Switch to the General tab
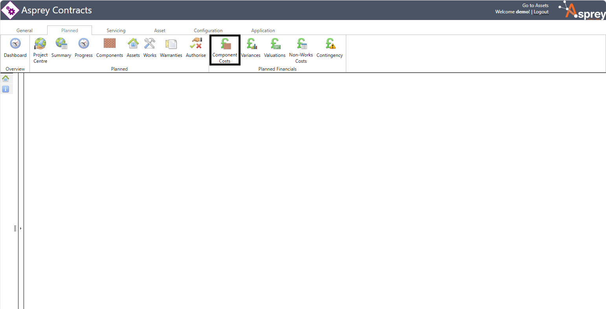The width and height of the screenshot is (606, 309). (24, 31)
